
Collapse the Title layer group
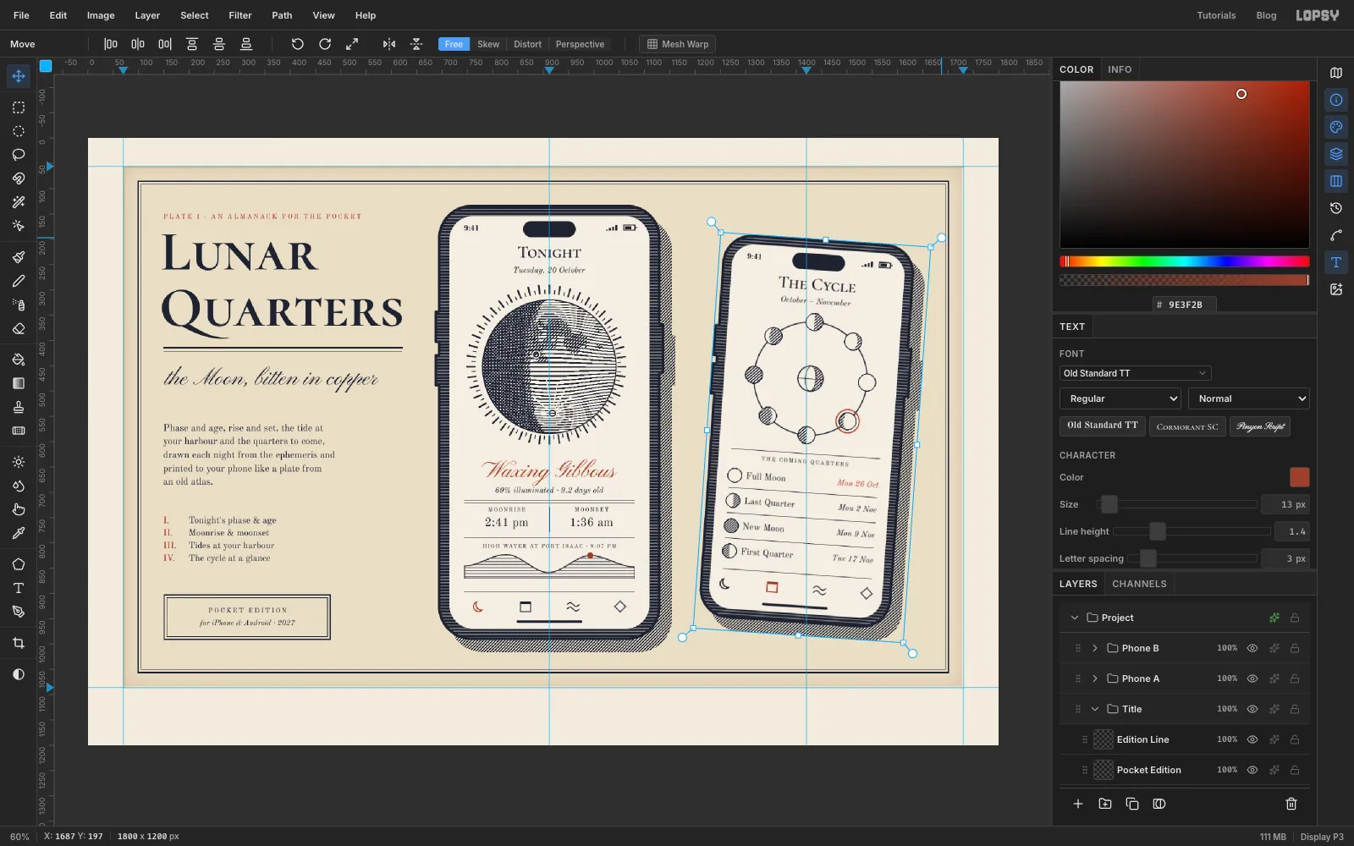pyautogui.click(x=1095, y=709)
